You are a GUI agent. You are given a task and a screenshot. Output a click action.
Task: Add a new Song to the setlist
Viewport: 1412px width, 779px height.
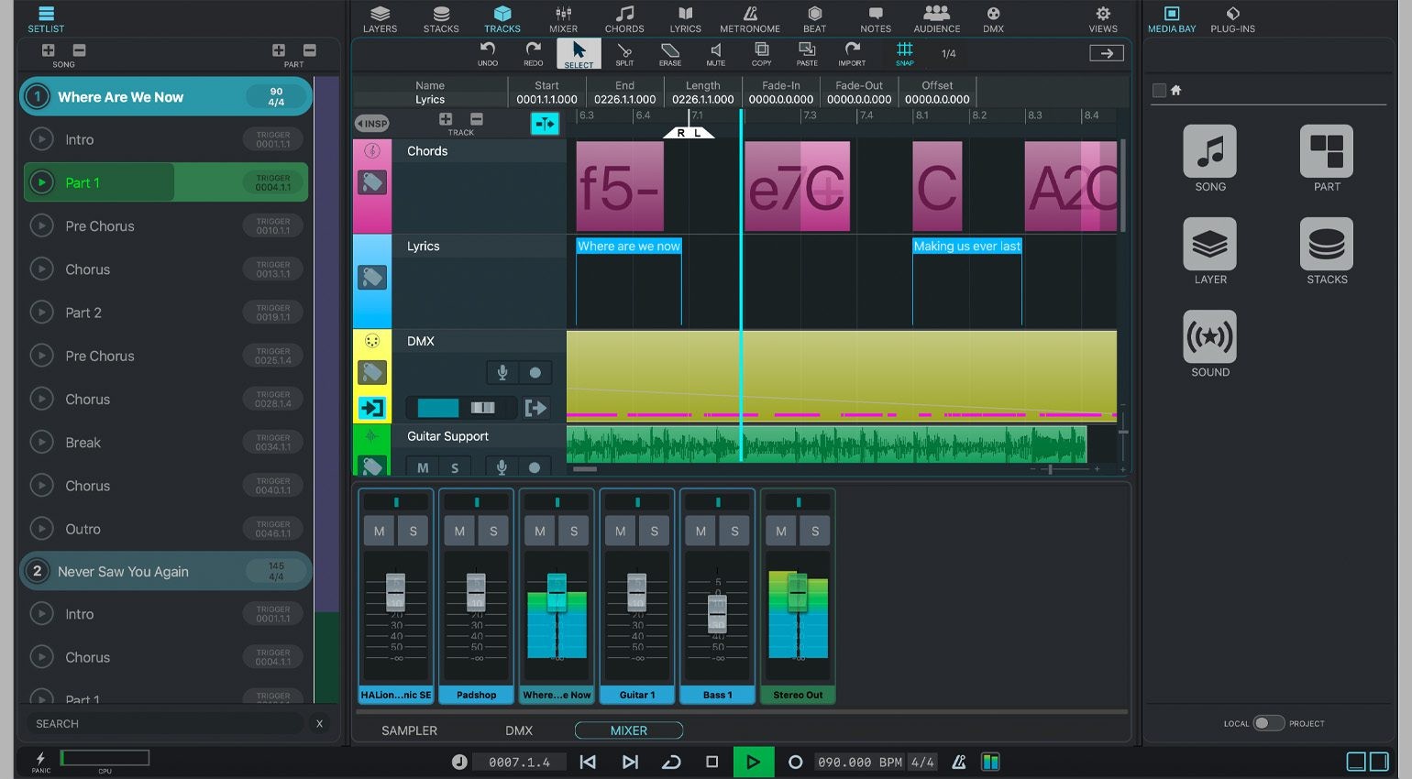pyautogui.click(x=47, y=50)
